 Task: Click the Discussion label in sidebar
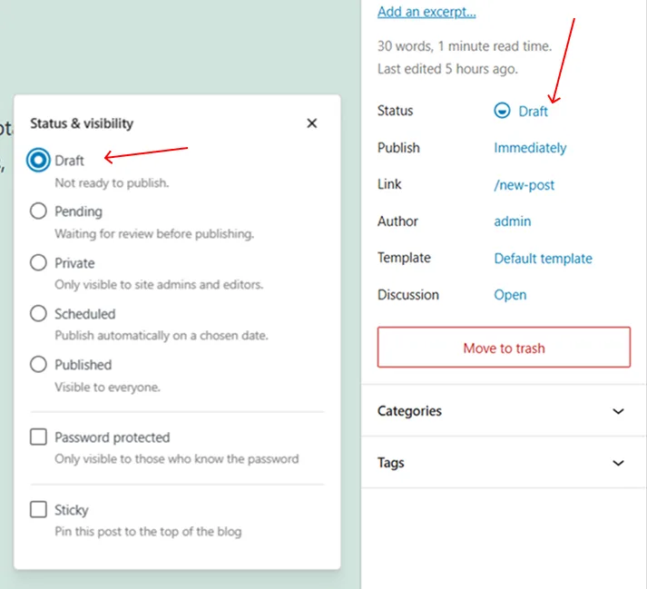pyautogui.click(x=408, y=295)
